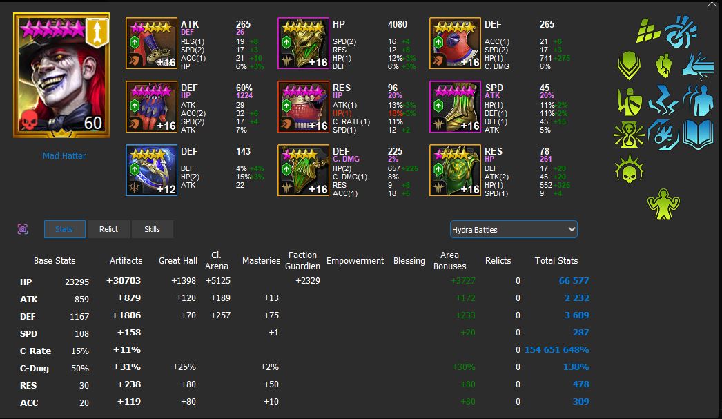Image resolution: width=722 pixels, height=419 pixels.
Task: Switch to the Skills tab
Action: point(152,229)
